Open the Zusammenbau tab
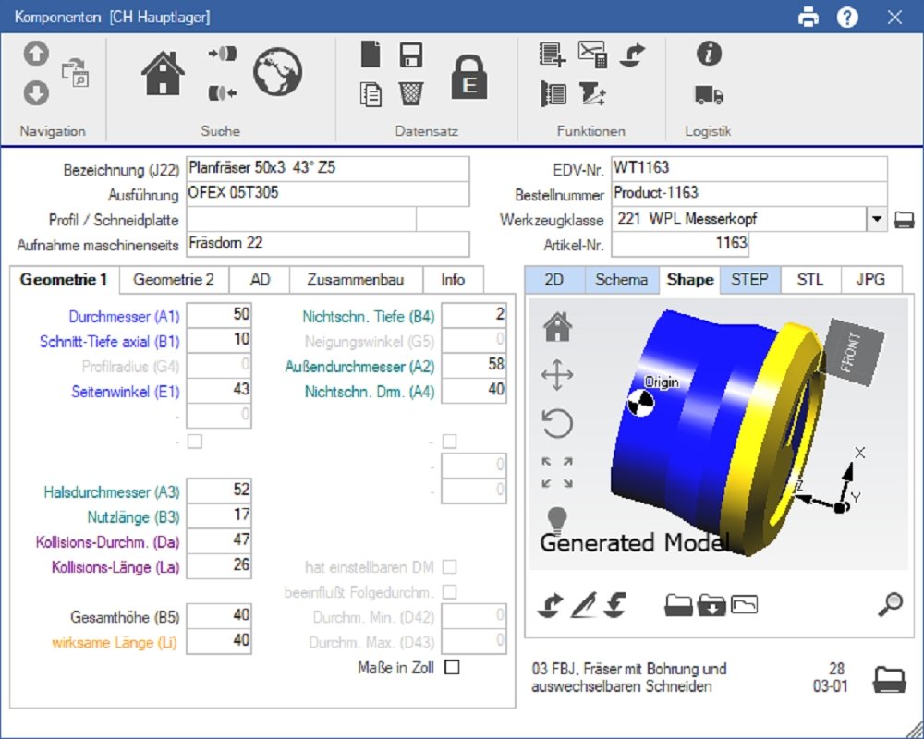The height and width of the screenshot is (739, 924). [x=356, y=279]
